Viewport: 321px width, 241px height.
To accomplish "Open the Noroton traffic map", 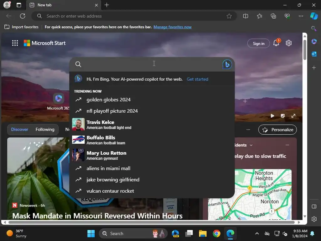I will (x=250, y=194).
